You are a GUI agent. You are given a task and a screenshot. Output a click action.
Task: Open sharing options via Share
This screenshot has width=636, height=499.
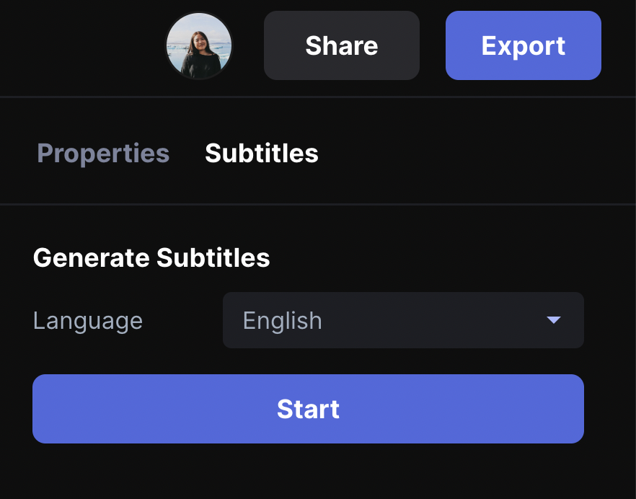[x=342, y=45]
